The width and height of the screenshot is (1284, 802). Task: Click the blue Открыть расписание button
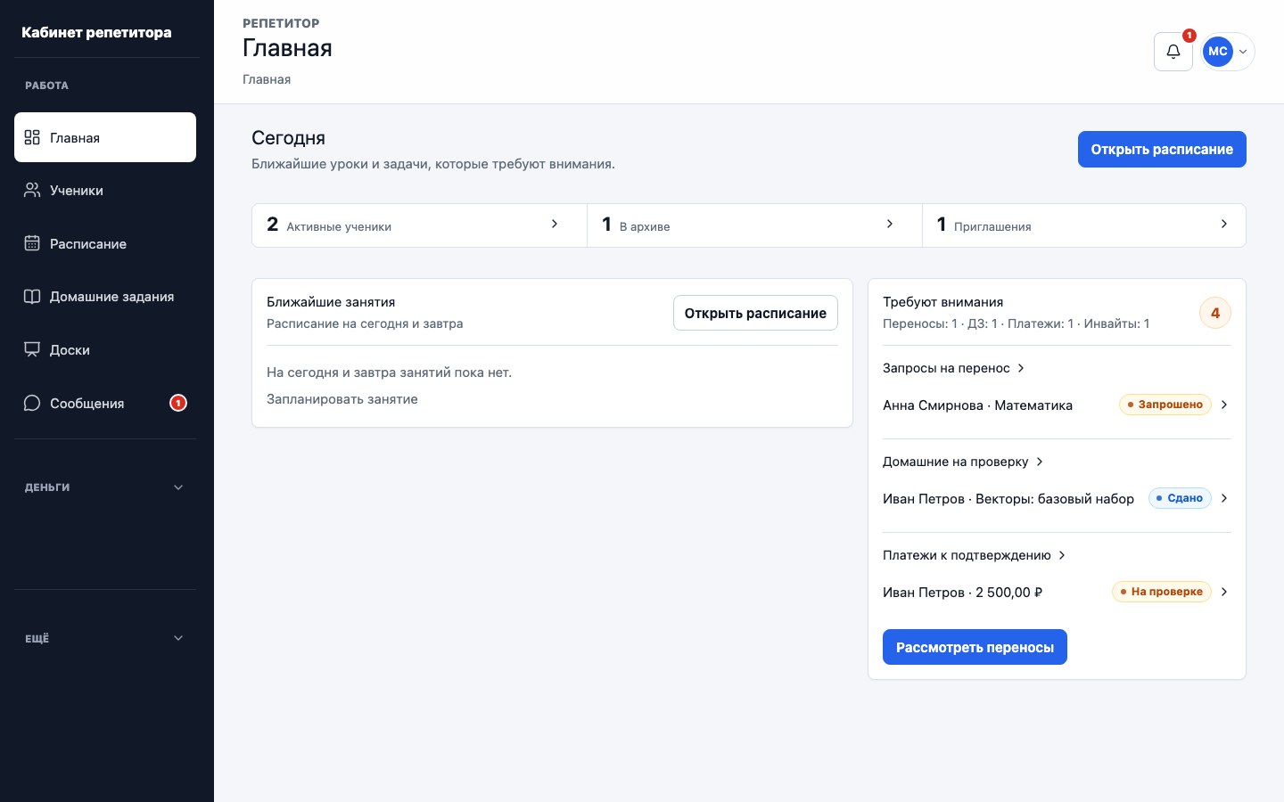1162,149
